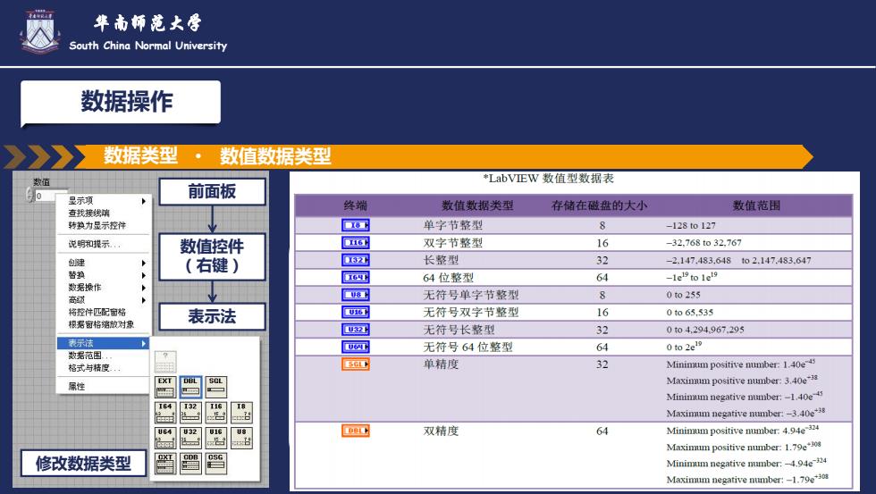Click the 存储在磁盘的大小 column header
876x494 pixels.
coord(600,205)
